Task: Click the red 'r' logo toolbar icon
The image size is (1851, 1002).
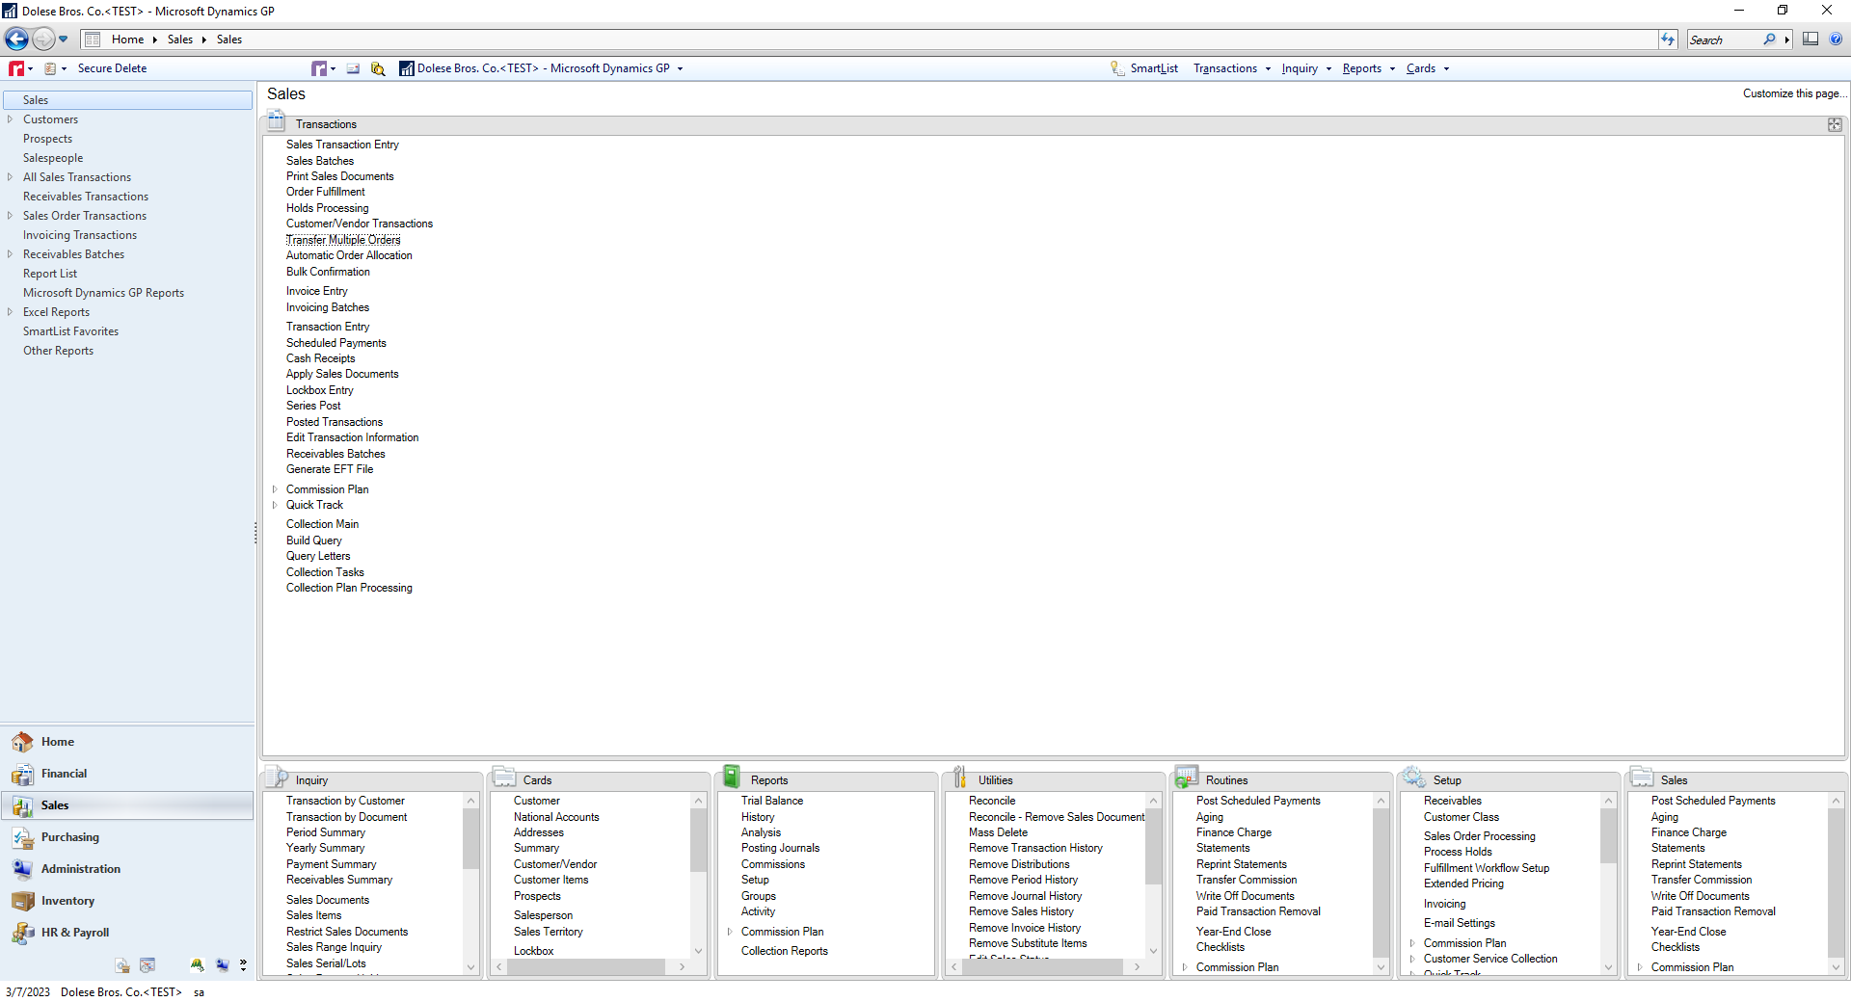Action: coord(16,68)
